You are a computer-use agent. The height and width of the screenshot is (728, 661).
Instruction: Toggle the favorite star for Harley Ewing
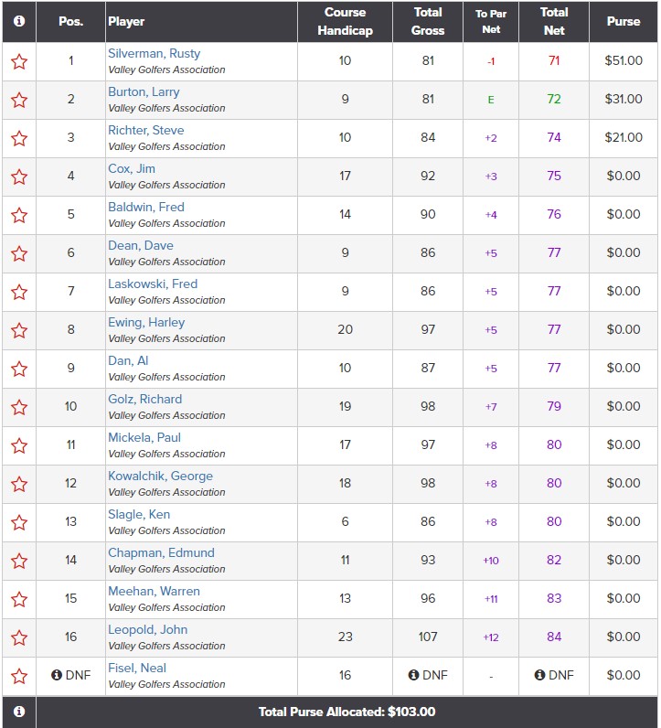click(19, 330)
